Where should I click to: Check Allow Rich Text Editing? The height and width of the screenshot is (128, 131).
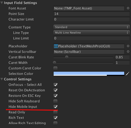[55, 123]
